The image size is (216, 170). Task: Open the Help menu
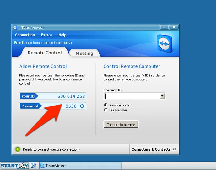62,35
